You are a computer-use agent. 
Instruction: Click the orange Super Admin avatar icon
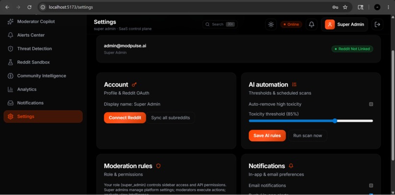[x=330, y=24]
